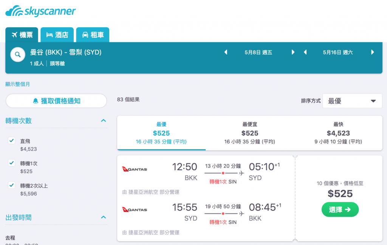Click the $525 price in the deal panel
The image size is (387, 245).
(x=340, y=194)
